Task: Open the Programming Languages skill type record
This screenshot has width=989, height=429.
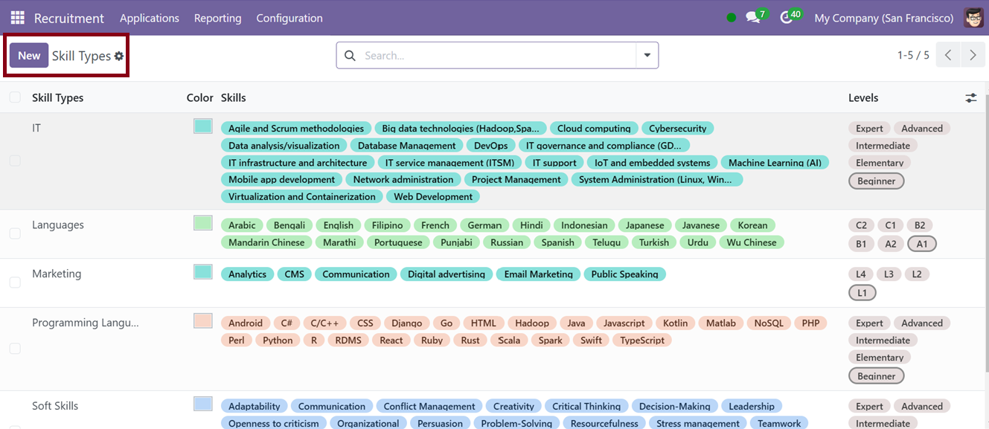Action: coord(86,323)
